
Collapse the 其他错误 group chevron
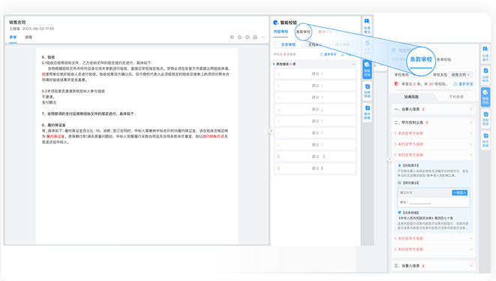click(x=353, y=65)
